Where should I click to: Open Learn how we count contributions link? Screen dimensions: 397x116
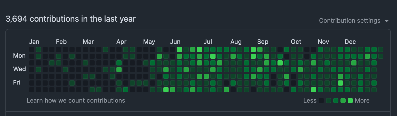coord(76,101)
